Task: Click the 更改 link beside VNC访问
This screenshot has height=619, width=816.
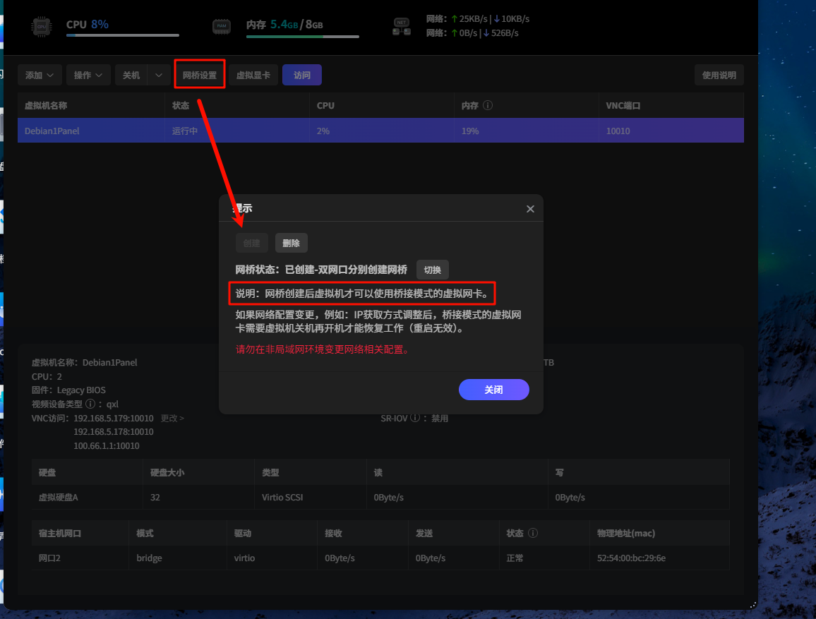Action: (172, 418)
